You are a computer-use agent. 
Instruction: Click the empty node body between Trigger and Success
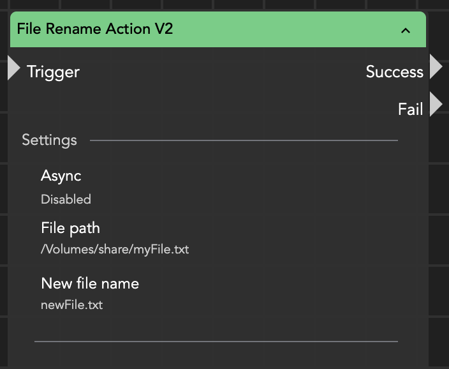tap(217, 72)
